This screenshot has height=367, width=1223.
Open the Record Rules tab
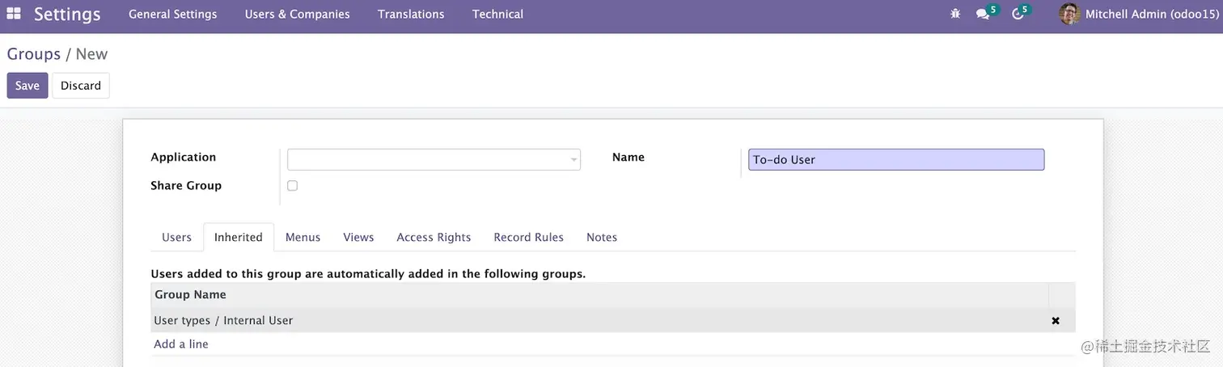pyautogui.click(x=529, y=237)
